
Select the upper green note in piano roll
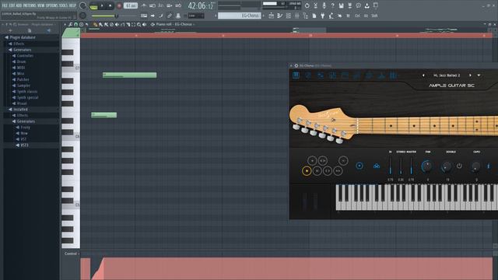[x=130, y=75]
